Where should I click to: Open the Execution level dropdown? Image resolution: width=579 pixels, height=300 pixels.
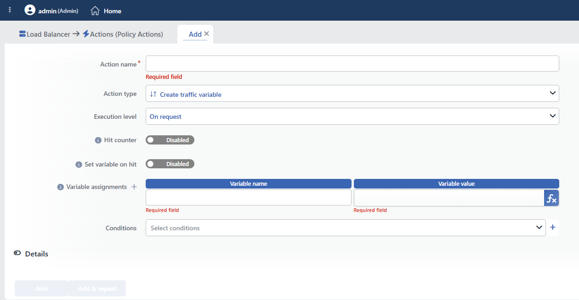point(352,117)
